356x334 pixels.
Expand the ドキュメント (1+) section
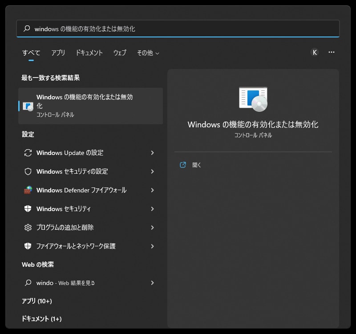point(41,319)
